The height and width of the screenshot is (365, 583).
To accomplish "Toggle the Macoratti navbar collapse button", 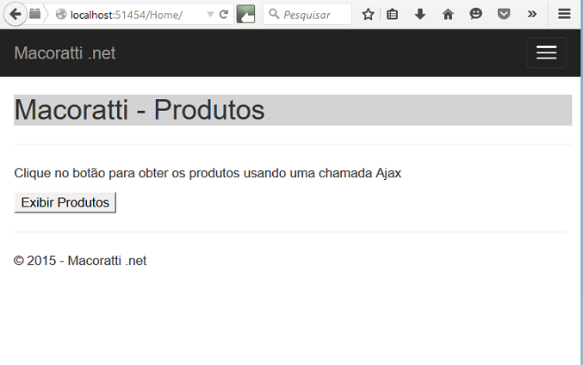I will point(546,53).
